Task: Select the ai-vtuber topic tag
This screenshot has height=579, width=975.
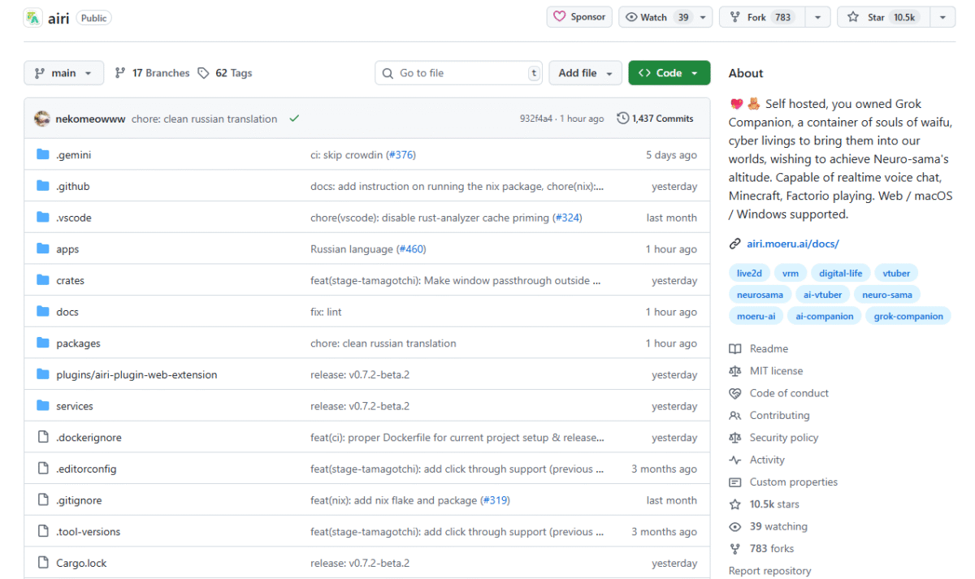Action: coord(823,295)
